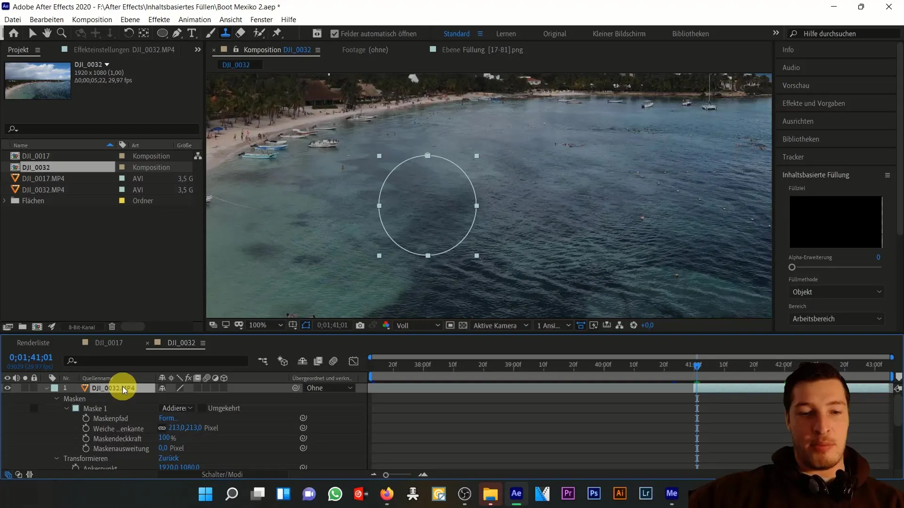Switch to Lernen workspace
The height and width of the screenshot is (508, 904).
506,34
